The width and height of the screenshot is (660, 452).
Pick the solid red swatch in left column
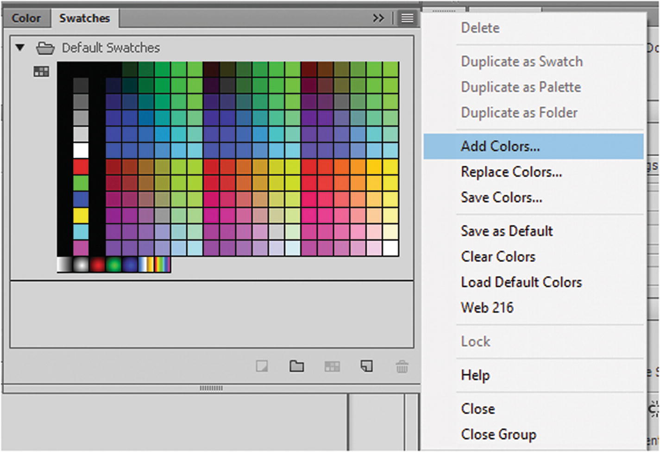pos(81,167)
